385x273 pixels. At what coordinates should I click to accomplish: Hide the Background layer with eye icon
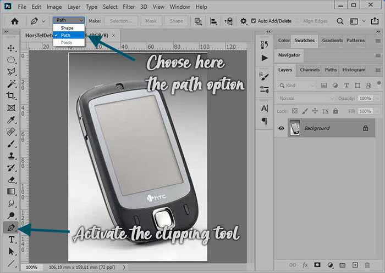point(282,128)
